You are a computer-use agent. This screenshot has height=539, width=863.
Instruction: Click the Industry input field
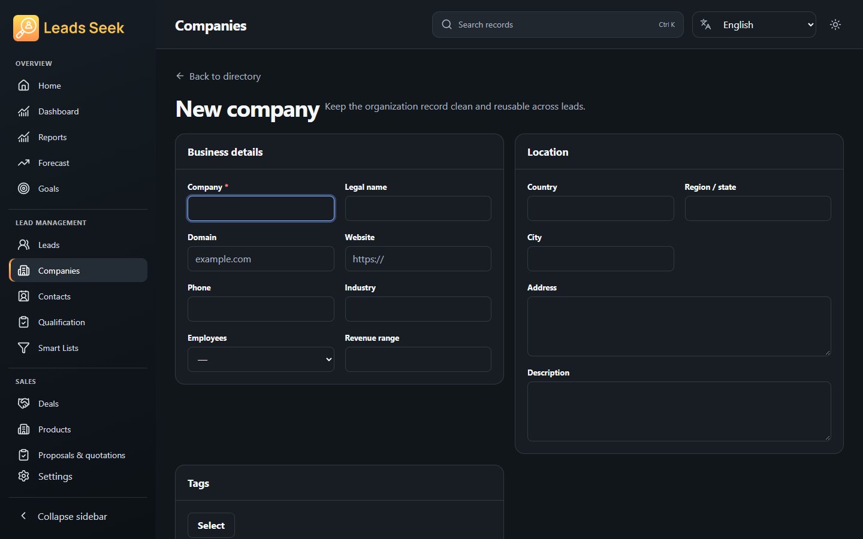click(418, 309)
